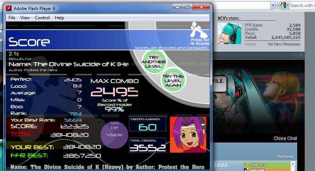Expand the address bar history dropdown arrow

(273, 5)
